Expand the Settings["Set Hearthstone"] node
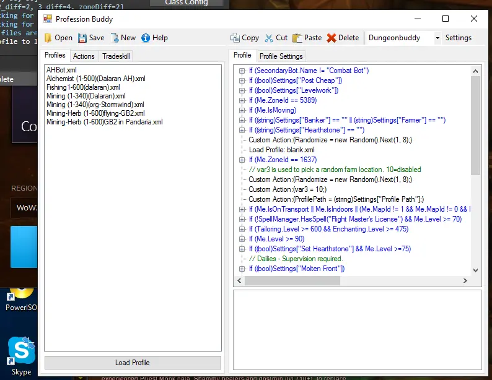This screenshot has width=492, height=380. coord(242,249)
